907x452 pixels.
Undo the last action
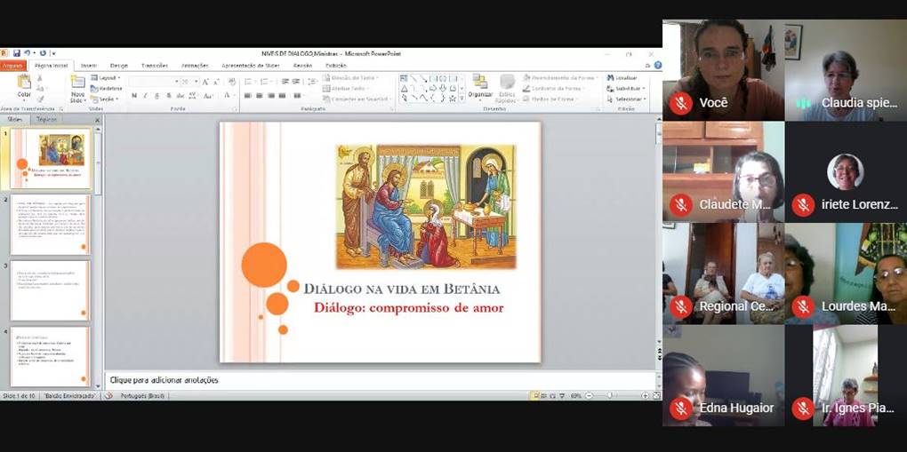tap(28, 53)
